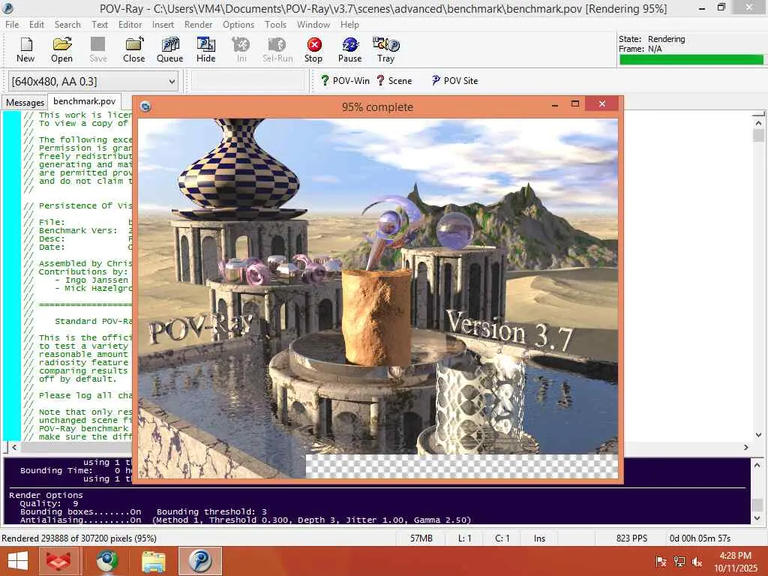Open Scene help

tap(394, 81)
